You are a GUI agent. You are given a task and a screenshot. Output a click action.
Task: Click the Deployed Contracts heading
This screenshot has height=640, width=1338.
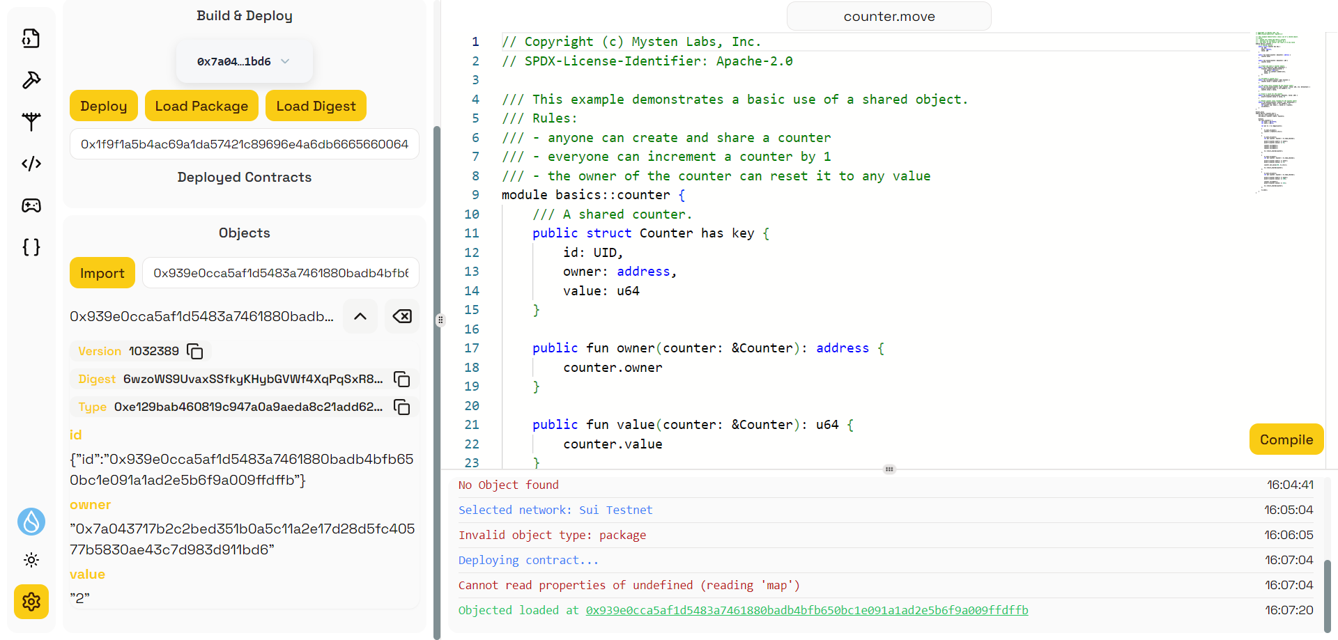click(245, 178)
